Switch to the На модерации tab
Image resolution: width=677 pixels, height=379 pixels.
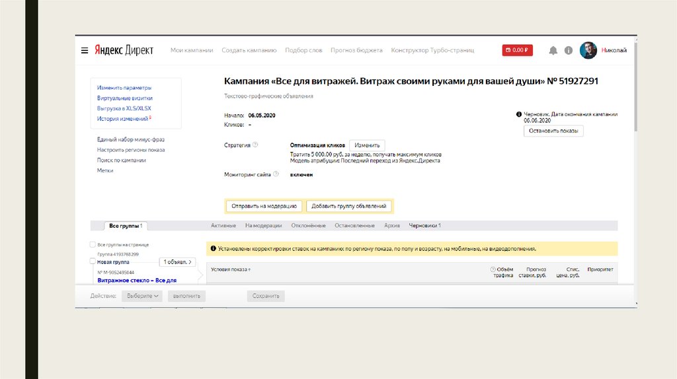pyautogui.click(x=263, y=226)
